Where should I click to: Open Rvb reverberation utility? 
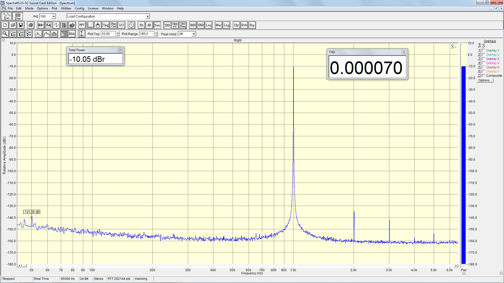click(x=244, y=25)
